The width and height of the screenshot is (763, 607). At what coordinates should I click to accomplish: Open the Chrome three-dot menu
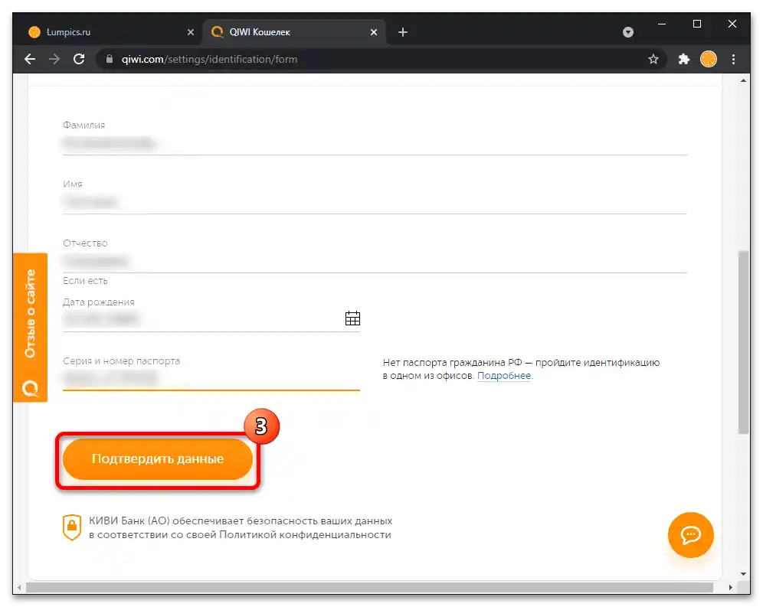point(733,60)
